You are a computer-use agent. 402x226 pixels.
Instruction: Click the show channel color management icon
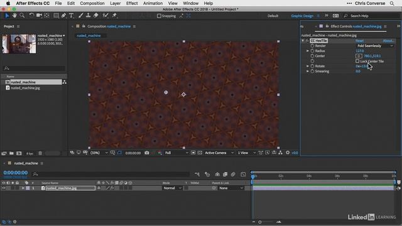tap(160, 153)
